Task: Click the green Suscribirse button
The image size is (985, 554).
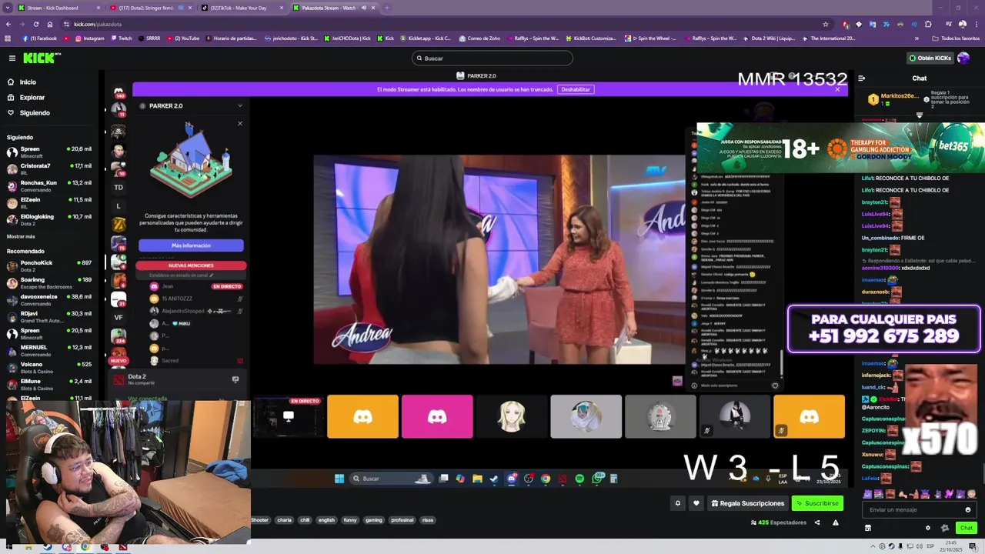Action: pyautogui.click(x=817, y=503)
